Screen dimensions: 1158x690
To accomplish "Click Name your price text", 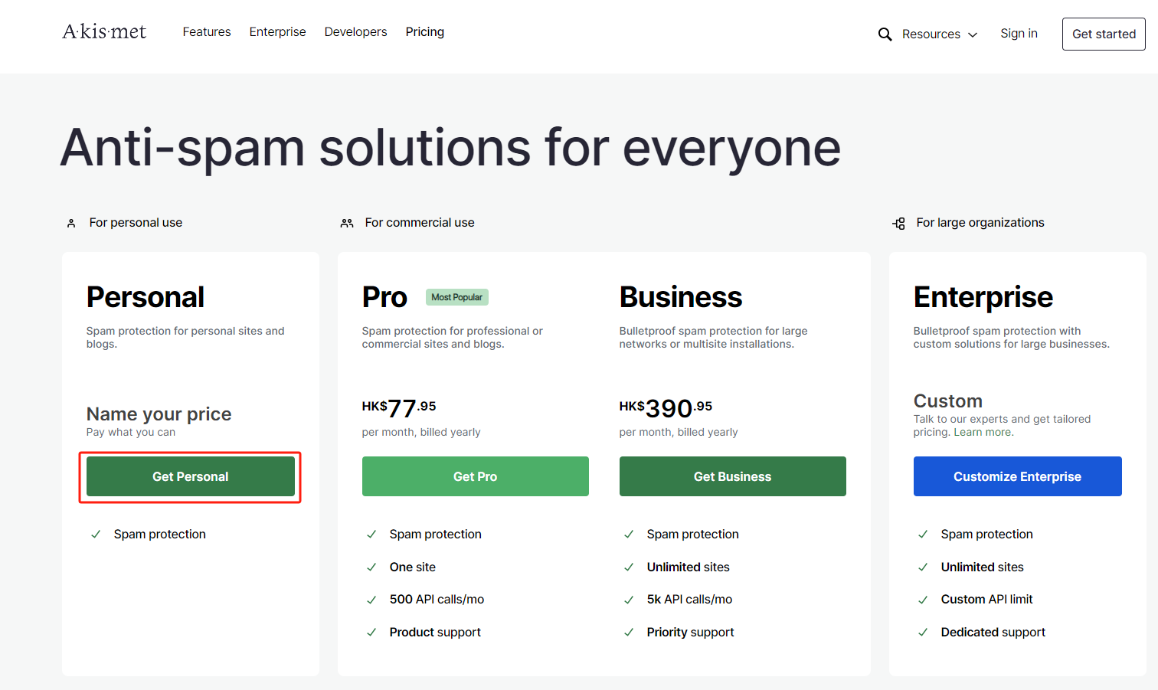I will (x=159, y=414).
